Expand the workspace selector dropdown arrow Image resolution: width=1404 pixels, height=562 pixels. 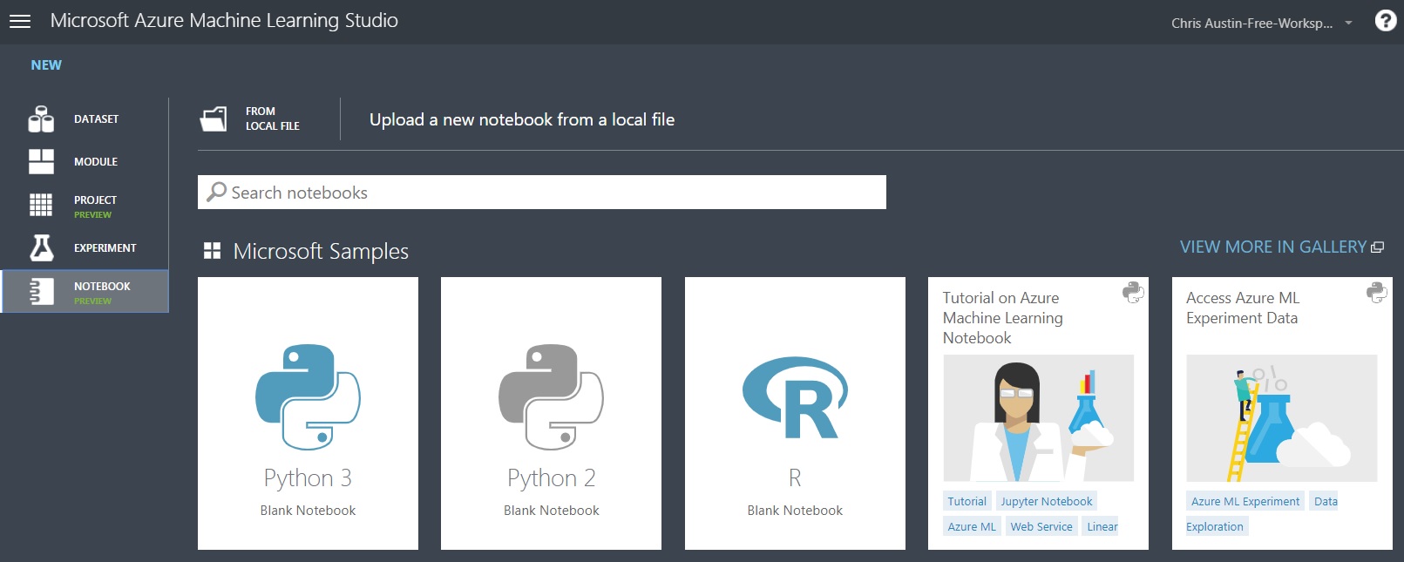pyautogui.click(x=1348, y=23)
